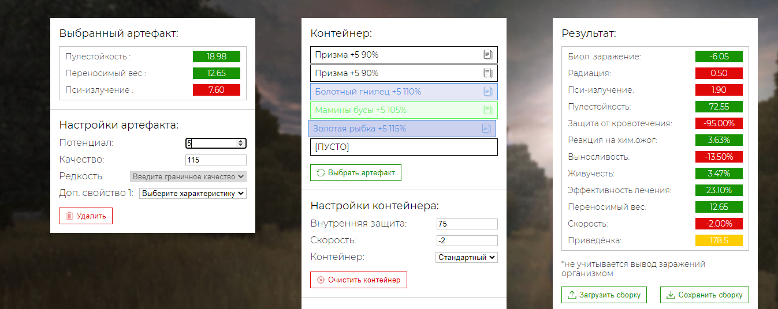The image size is (778, 309).
Task: Click the trash icon in Удалить button
Action: 69,216
